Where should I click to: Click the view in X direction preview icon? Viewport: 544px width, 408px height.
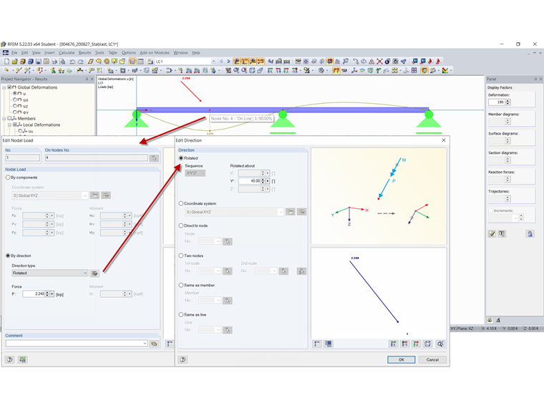point(394,344)
